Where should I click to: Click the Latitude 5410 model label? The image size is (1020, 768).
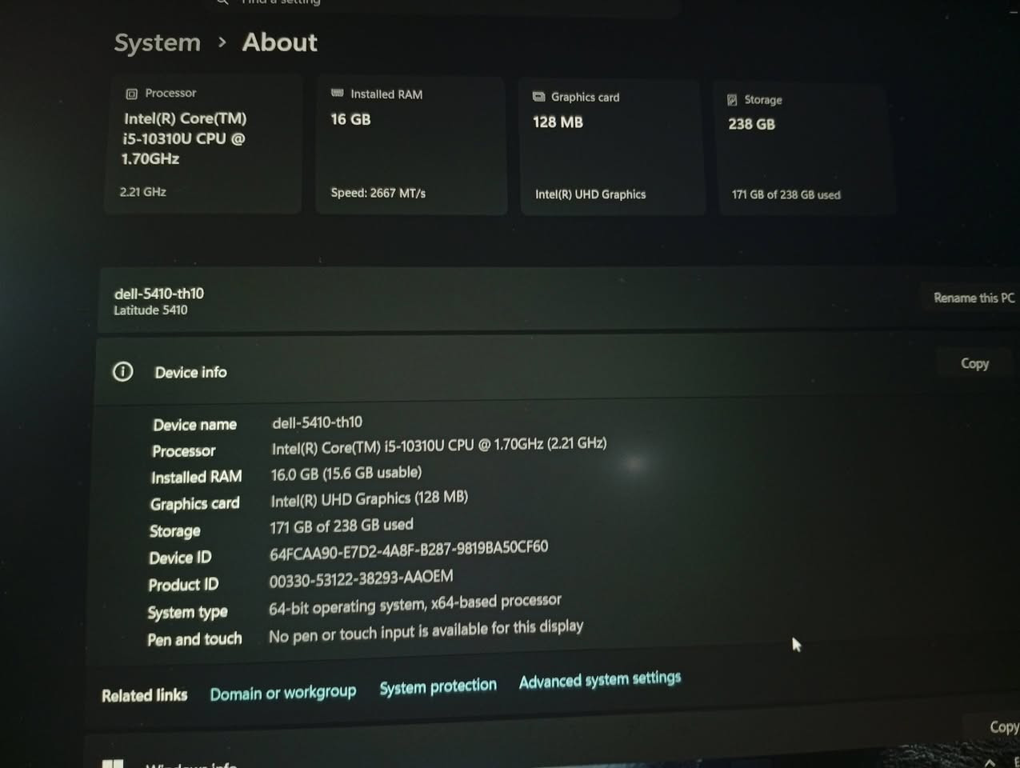tap(150, 310)
